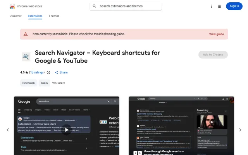Viewport: 248px width, 155px height.
Task: Go to the Discover tab
Action: (x=15, y=16)
